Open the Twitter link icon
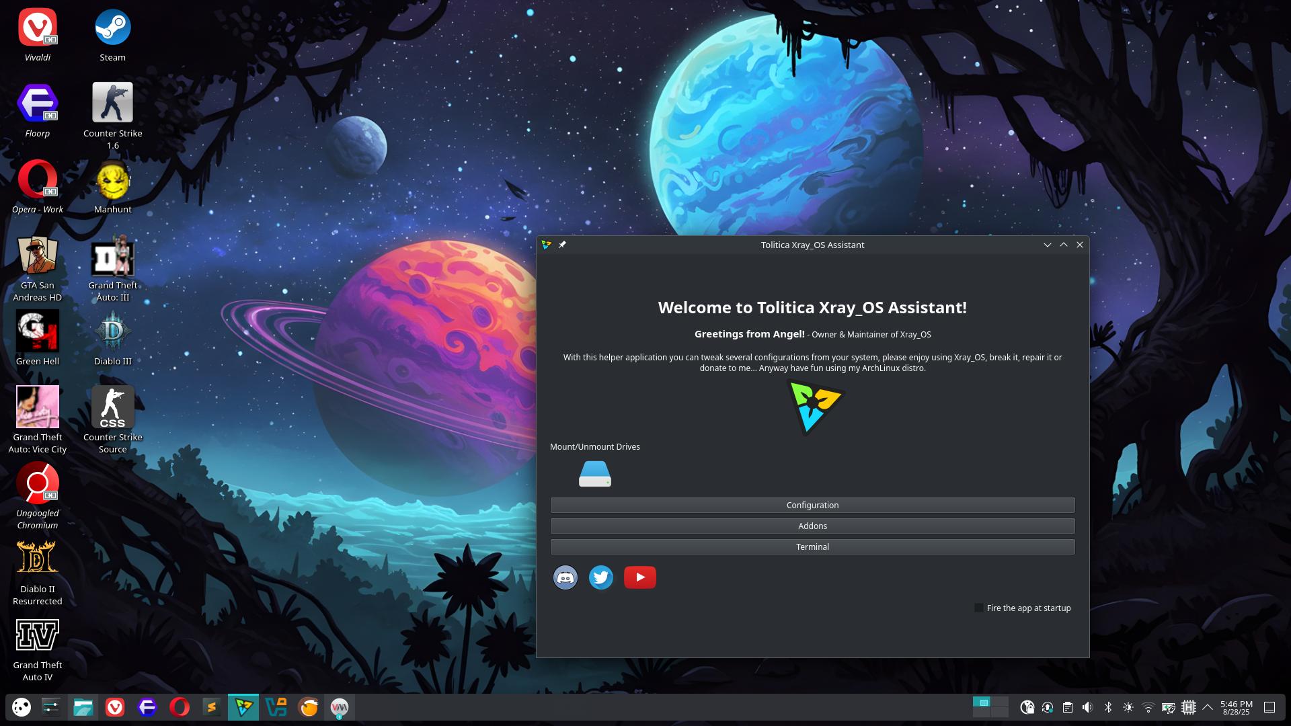 click(x=600, y=577)
